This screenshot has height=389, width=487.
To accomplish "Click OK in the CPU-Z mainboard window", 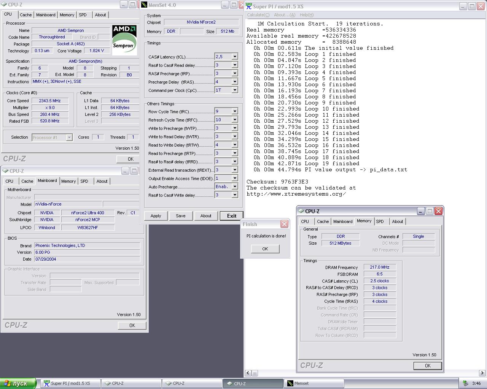I will point(132,325).
